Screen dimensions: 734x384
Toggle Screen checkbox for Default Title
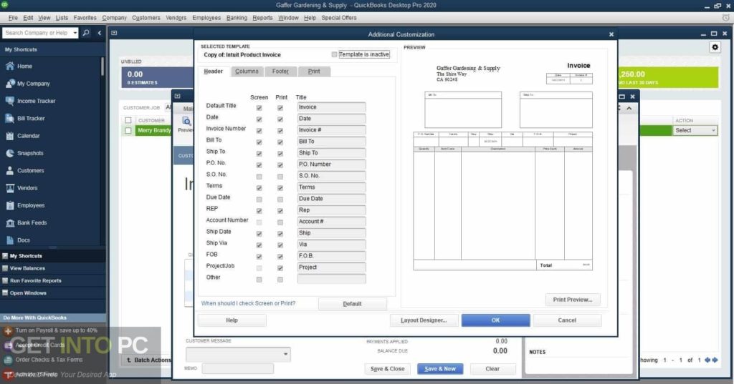(259, 108)
